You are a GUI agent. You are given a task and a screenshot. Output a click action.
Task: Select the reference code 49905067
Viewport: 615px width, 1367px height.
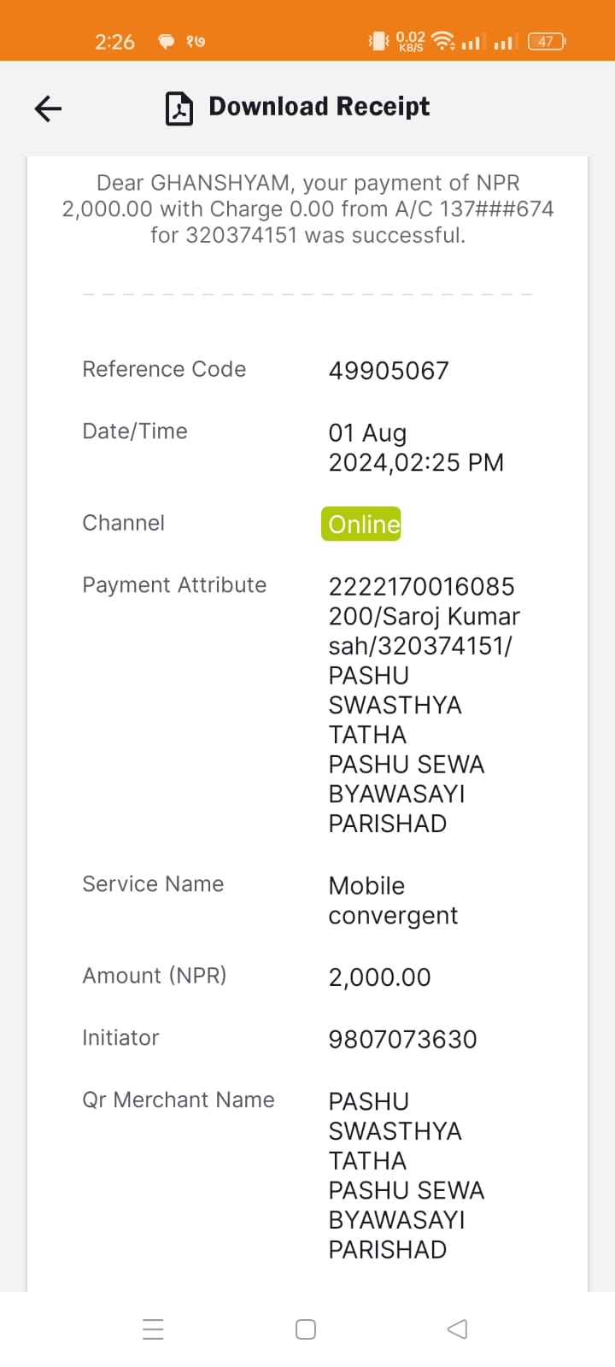click(x=389, y=371)
